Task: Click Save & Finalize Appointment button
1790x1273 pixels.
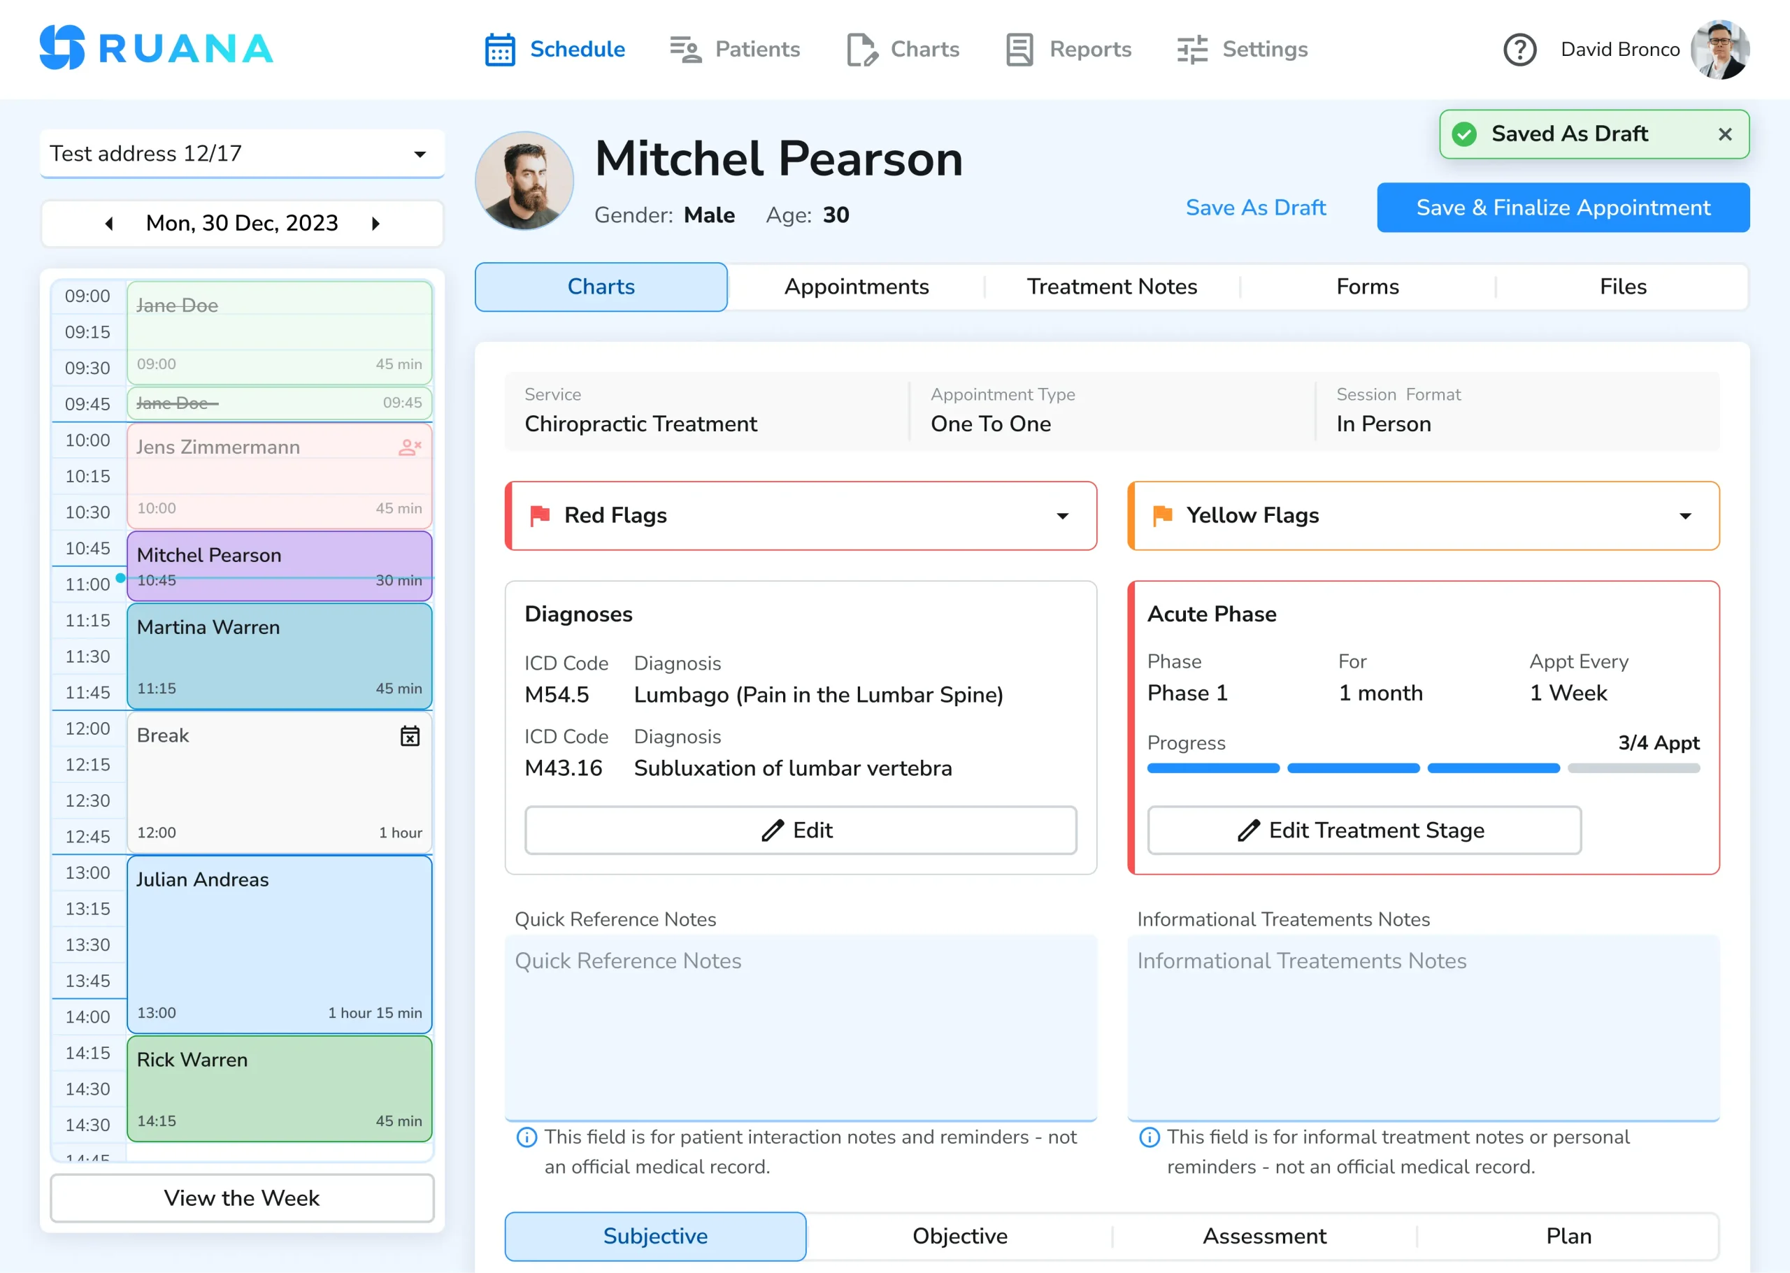Action: point(1563,208)
